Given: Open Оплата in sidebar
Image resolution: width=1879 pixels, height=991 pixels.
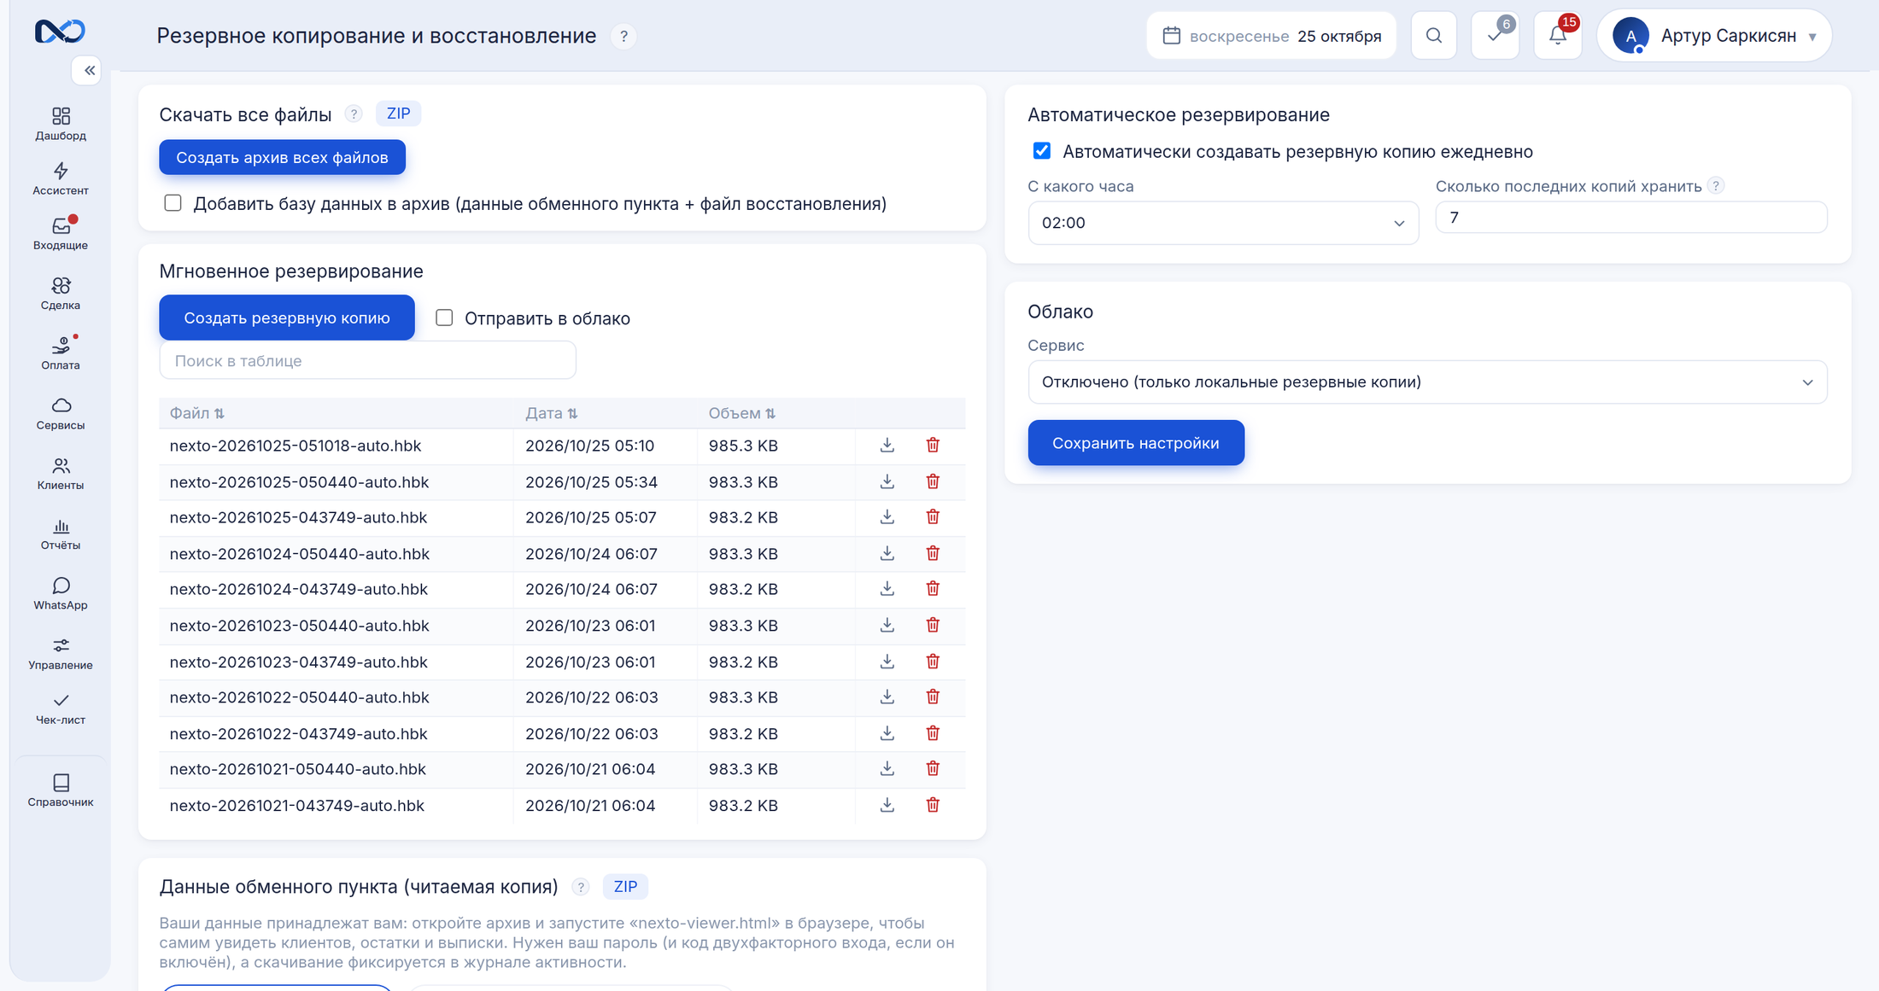Looking at the screenshot, I should (x=61, y=353).
